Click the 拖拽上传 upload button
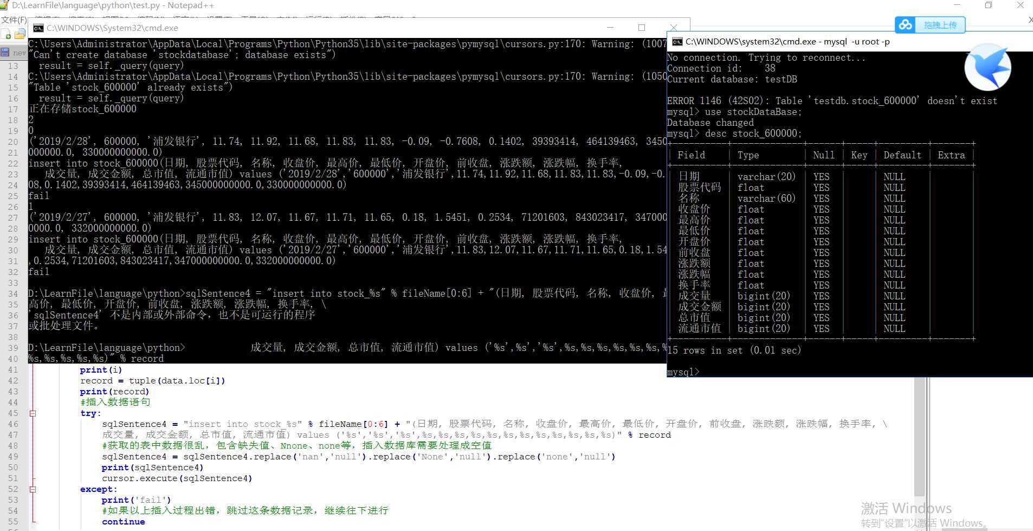This screenshot has width=1033, height=531. coord(940,25)
